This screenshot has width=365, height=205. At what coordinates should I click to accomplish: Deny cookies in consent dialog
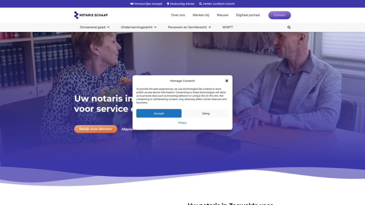tap(206, 113)
